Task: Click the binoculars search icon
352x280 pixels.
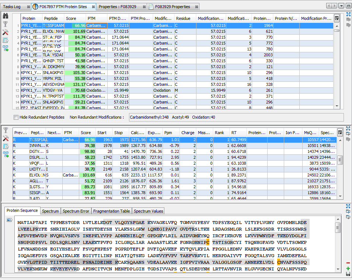Action: click(x=5, y=16)
